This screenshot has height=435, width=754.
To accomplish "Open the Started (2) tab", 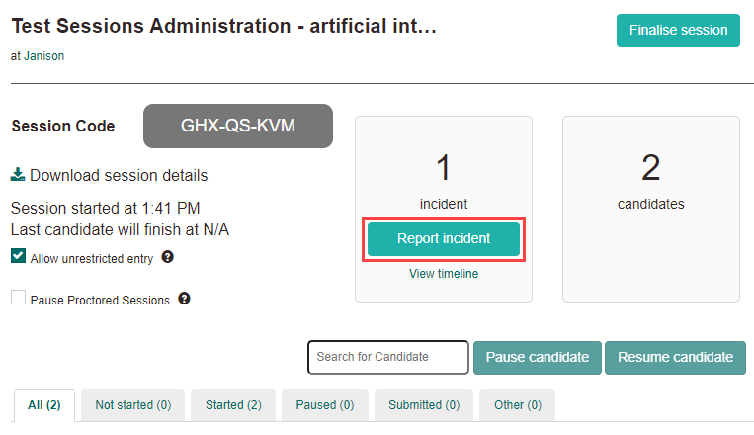I will click(233, 405).
